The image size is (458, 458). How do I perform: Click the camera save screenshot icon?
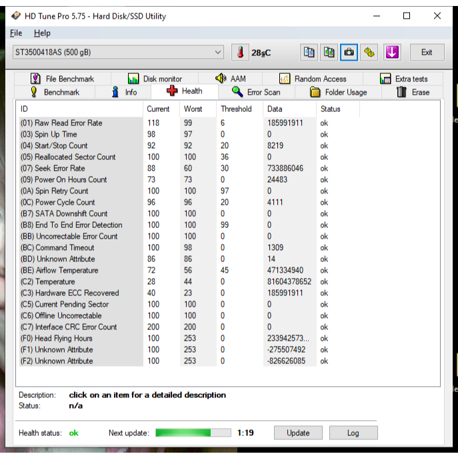pyautogui.click(x=349, y=52)
